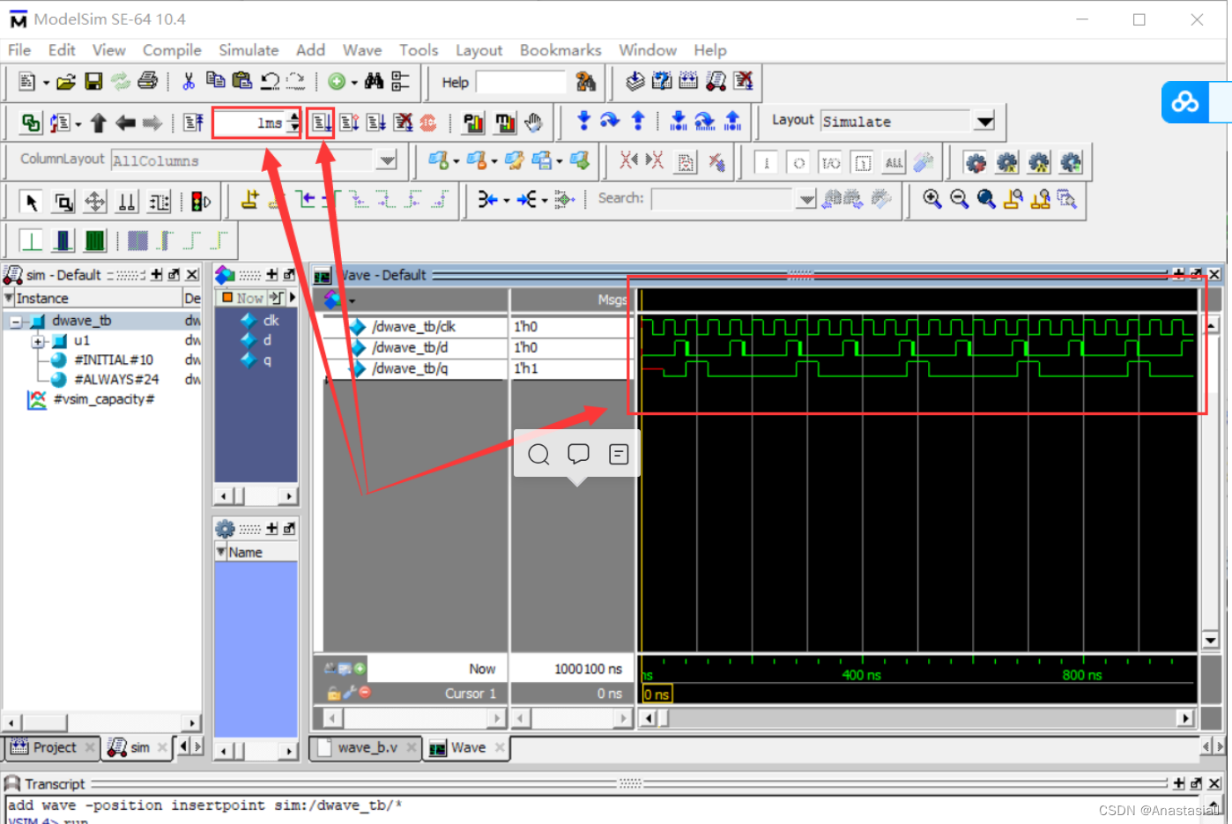Select the /dwave_tb/d signal row

pos(412,348)
